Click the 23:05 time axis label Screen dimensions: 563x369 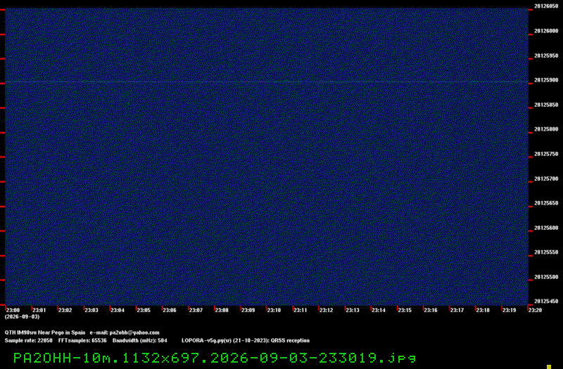[144, 310]
